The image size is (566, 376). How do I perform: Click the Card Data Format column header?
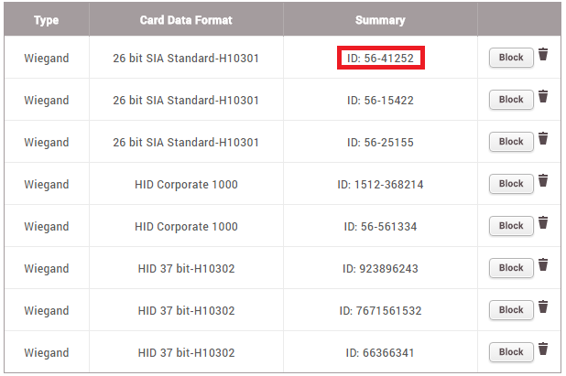point(186,20)
